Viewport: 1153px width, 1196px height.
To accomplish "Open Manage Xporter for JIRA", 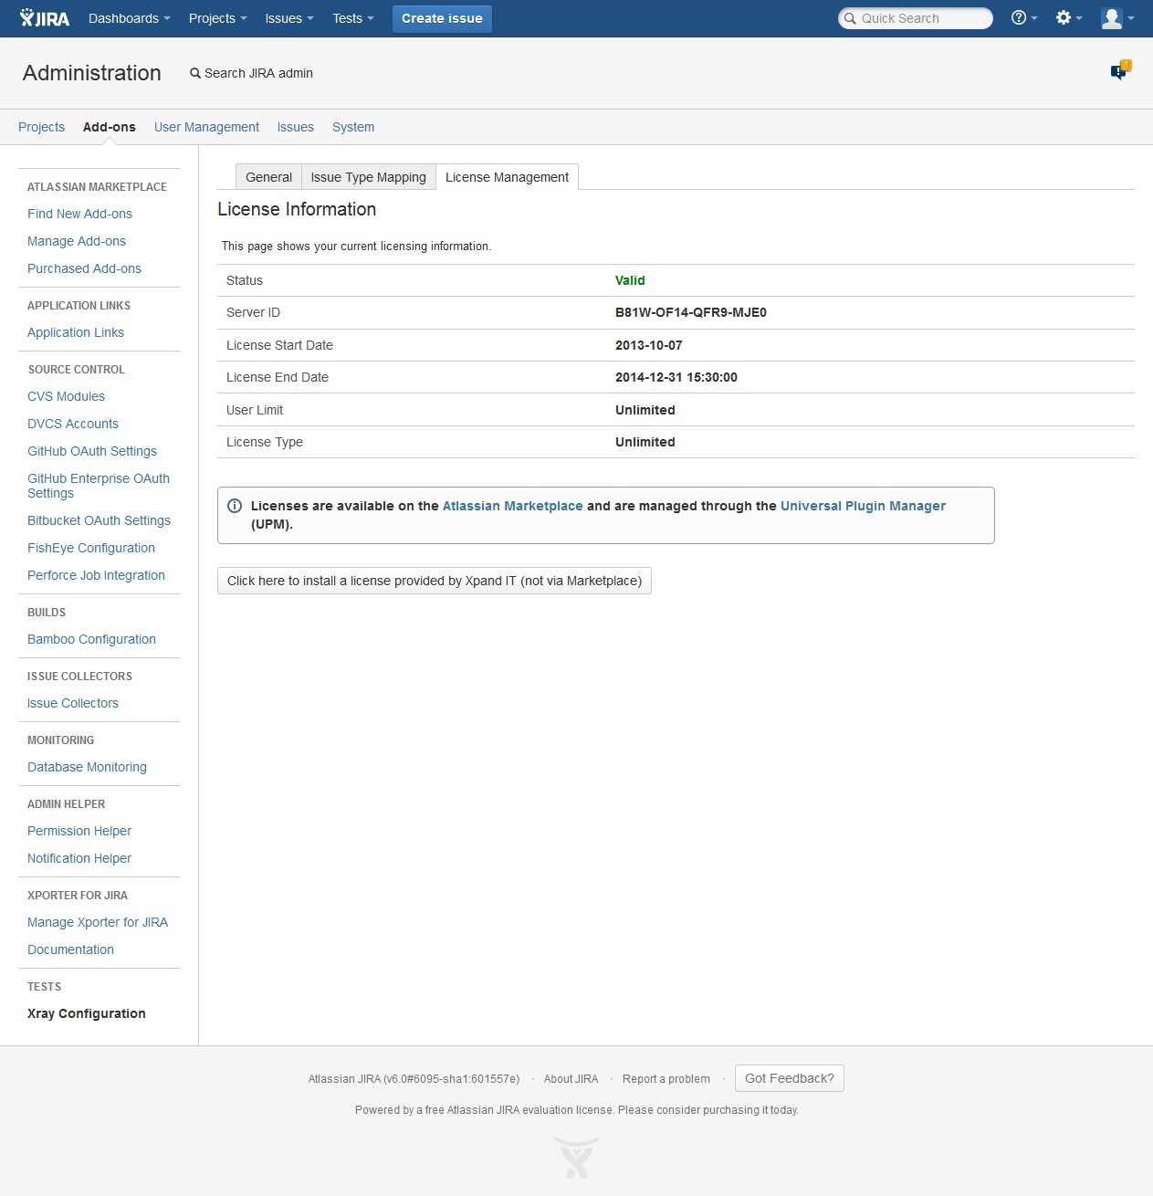I will (x=98, y=922).
